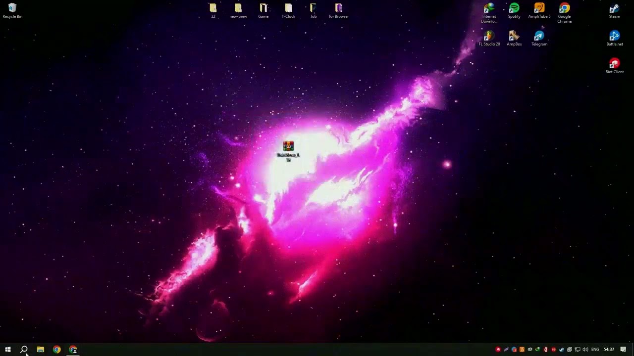Select the AmpBox shortcut
The image size is (634, 356).
pos(514,39)
